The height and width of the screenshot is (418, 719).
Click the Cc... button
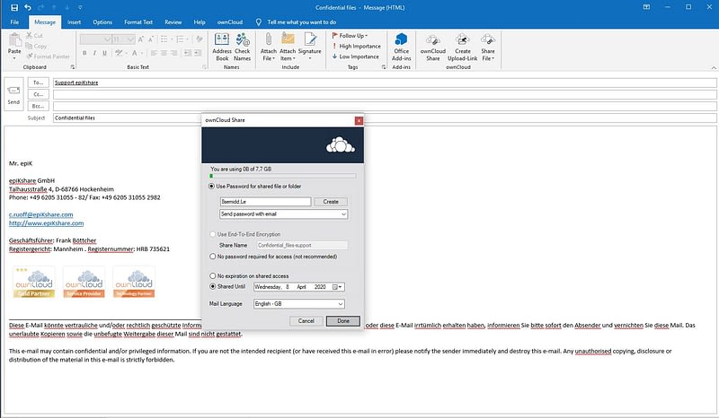pos(39,94)
